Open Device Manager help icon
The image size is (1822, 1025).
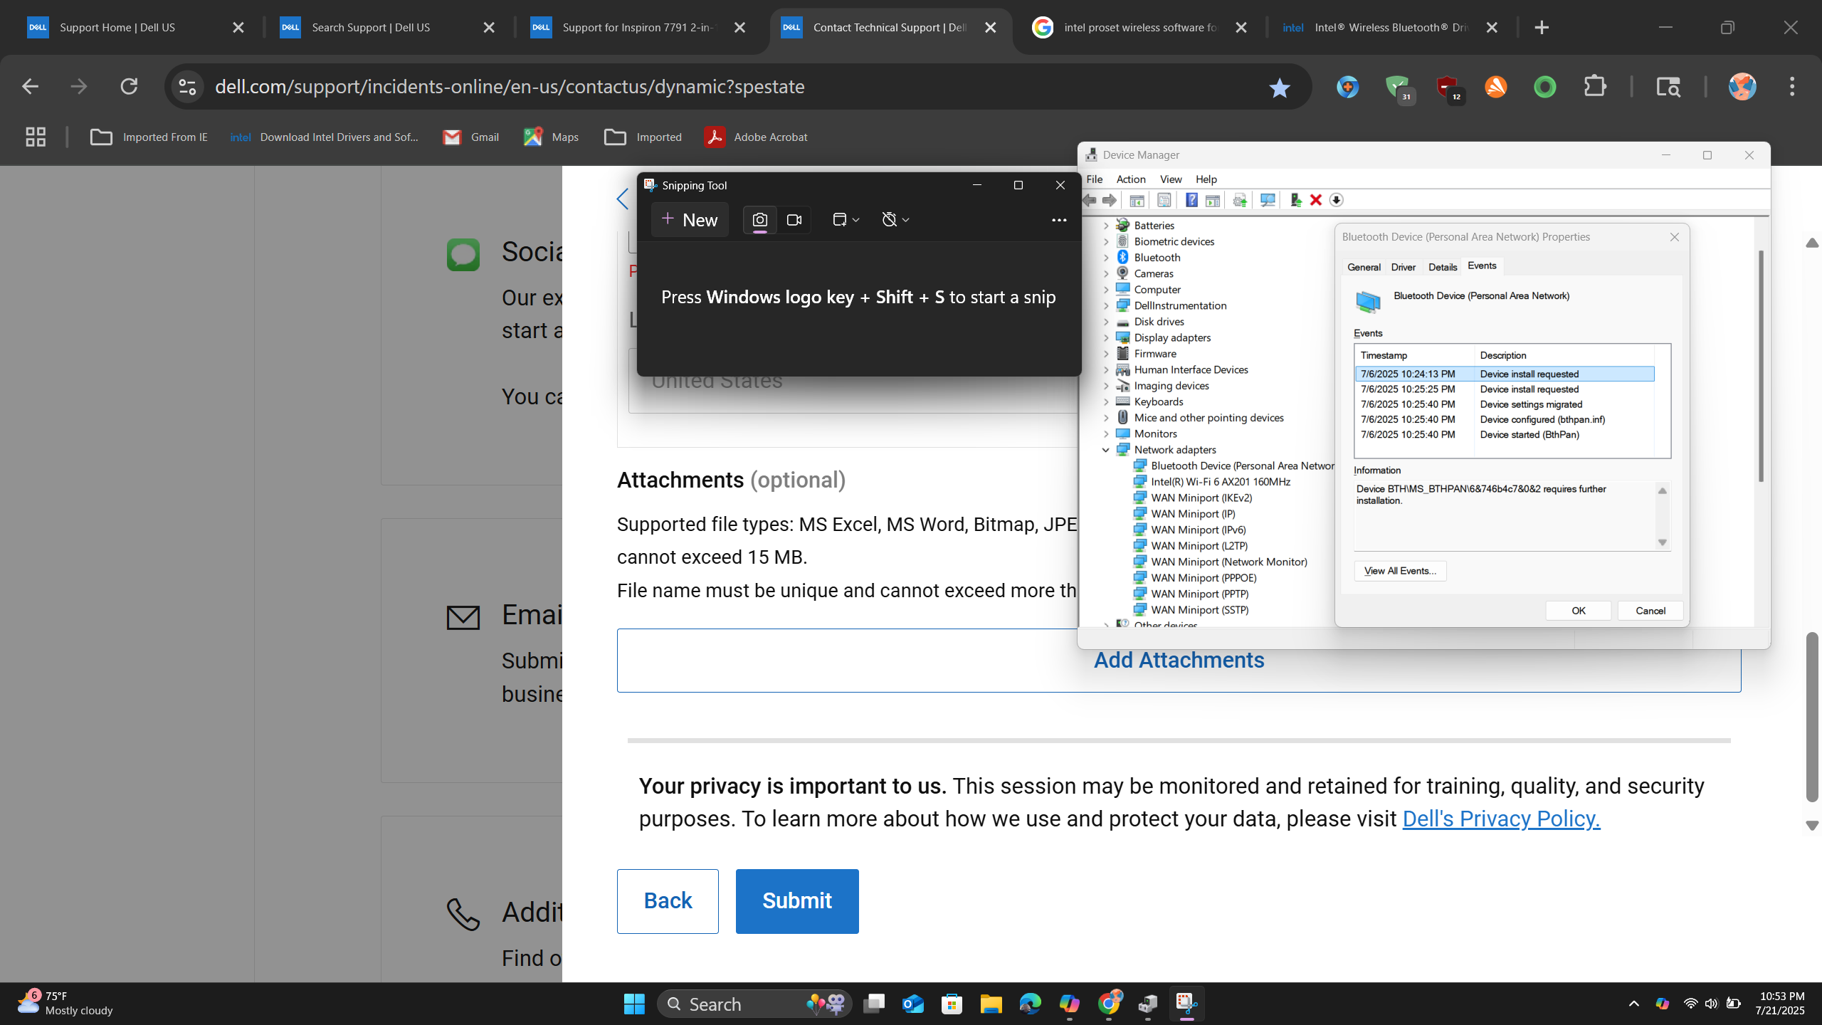[1191, 200]
